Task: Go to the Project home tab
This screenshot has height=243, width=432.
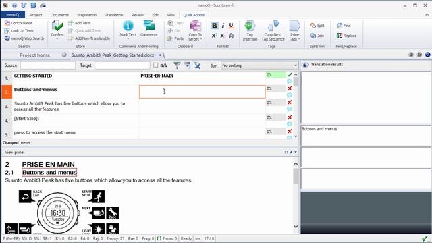Action: pyautogui.click(x=34, y=55)
